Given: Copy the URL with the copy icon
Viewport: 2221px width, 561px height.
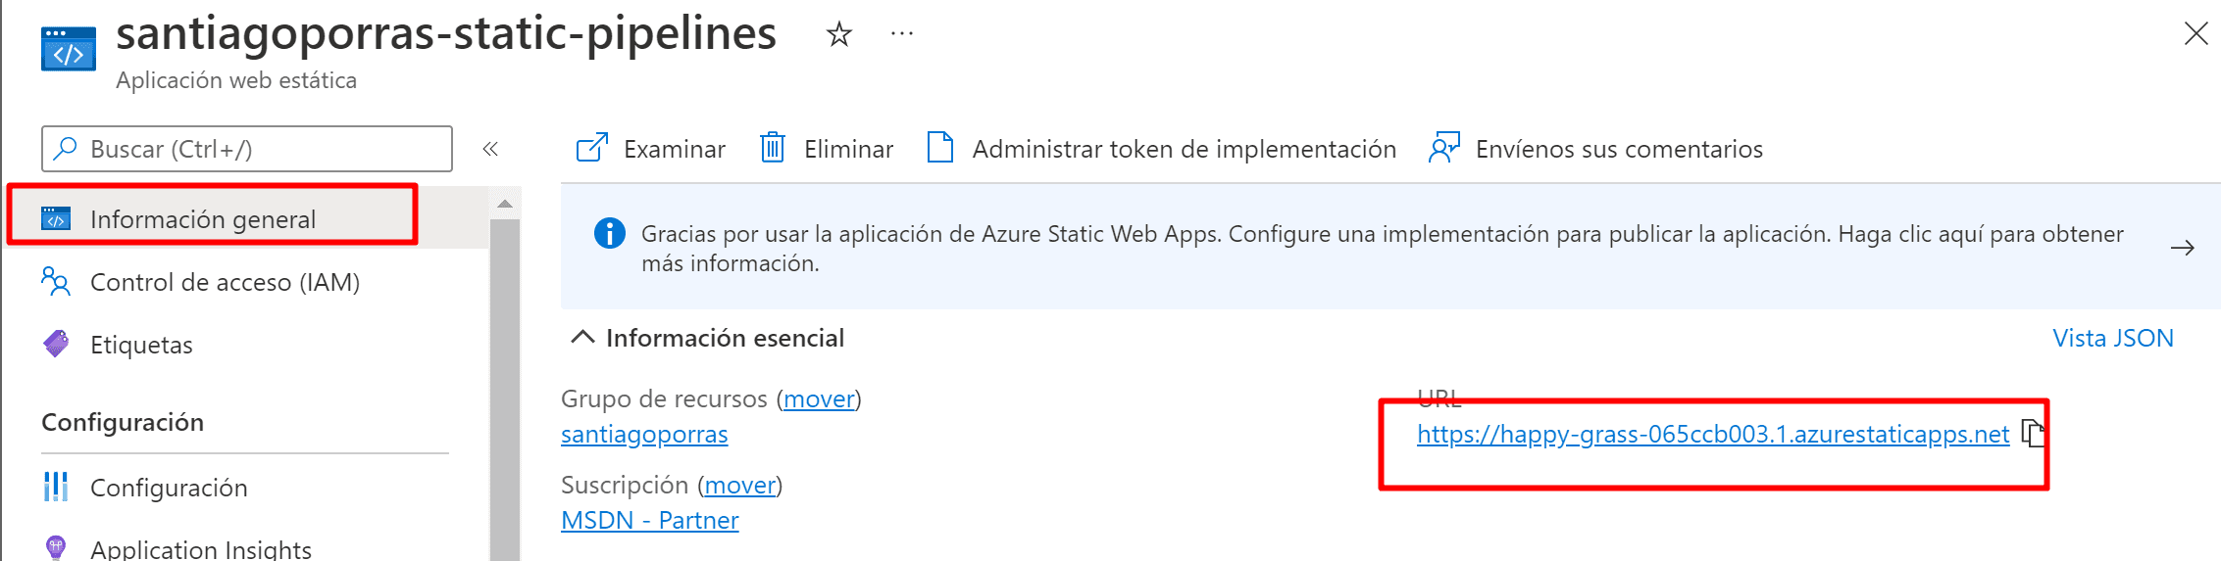Looking at the screenshot, I should [x=2033, y=433].
